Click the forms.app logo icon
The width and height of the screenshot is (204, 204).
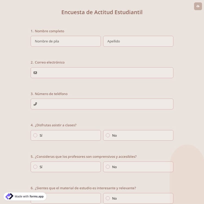(9, 196)
